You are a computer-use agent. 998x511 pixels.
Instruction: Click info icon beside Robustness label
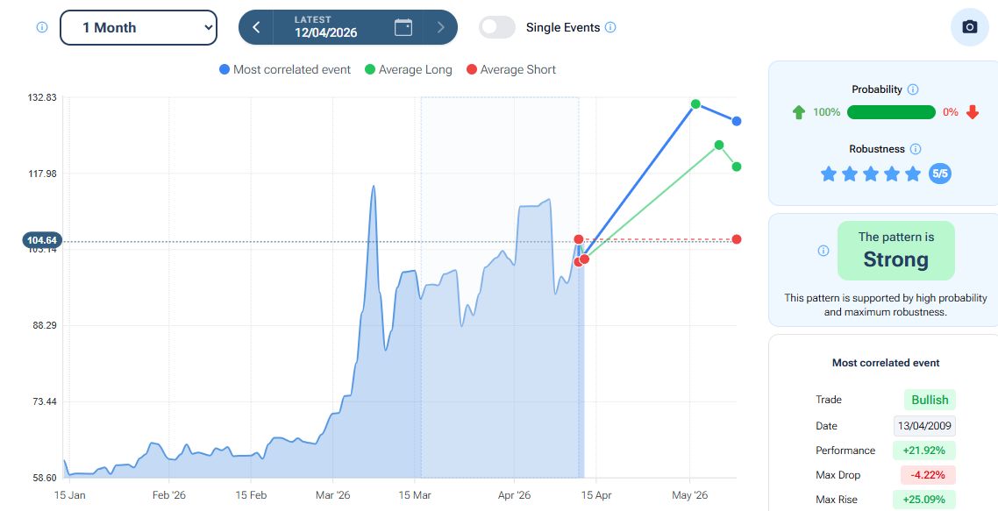(x=916, y=149)
